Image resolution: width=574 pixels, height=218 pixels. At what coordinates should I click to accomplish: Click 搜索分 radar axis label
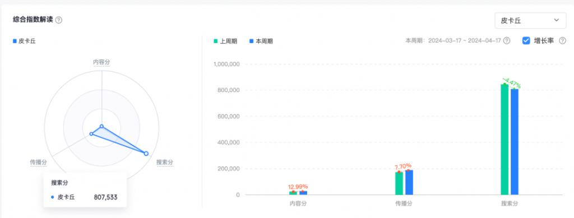coord(165,162)
